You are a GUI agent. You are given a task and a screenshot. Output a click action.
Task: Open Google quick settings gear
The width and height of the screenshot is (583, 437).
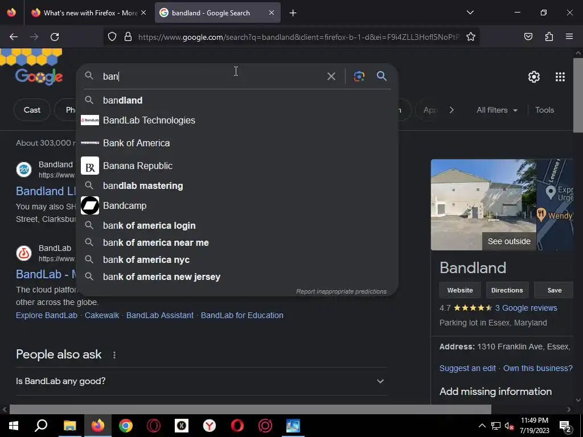(x=534, y=77)
